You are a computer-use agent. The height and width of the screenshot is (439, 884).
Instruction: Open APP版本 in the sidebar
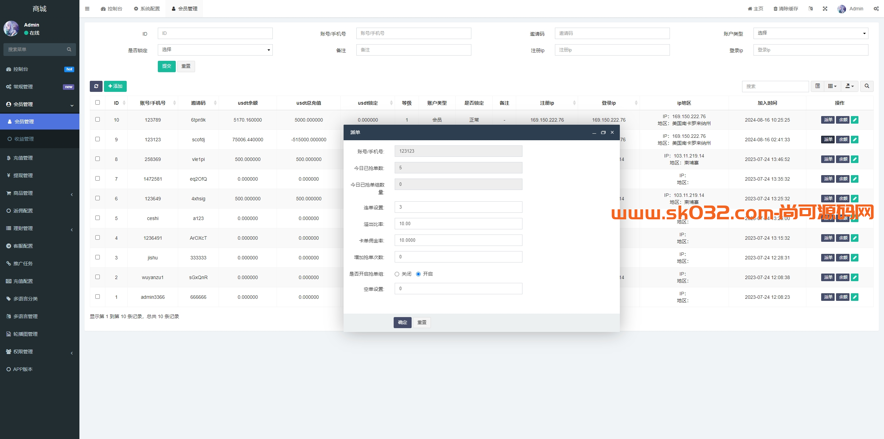point(40,369)
